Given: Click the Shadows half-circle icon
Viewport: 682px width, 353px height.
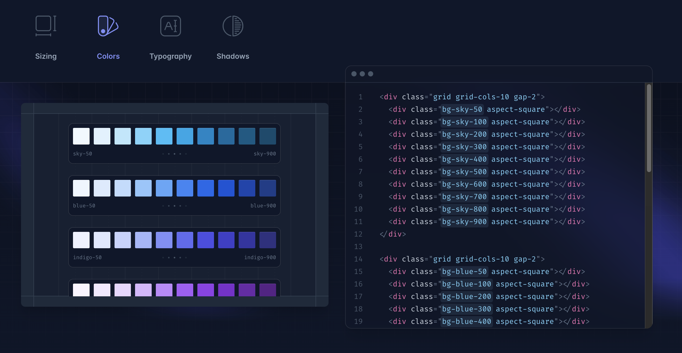Looking at the screenshot, I should coord(233,26).
